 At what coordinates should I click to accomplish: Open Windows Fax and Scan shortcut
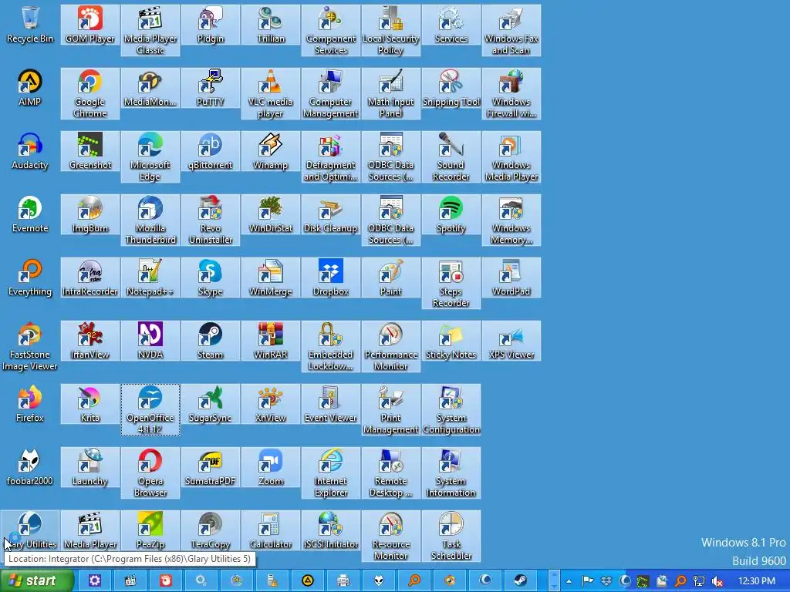point(511,30)
